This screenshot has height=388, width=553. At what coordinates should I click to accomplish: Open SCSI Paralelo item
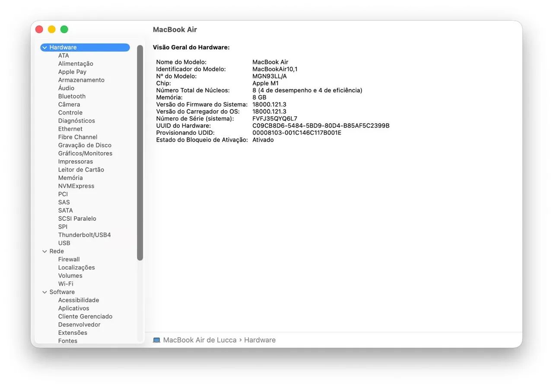(x=77, y=219)
